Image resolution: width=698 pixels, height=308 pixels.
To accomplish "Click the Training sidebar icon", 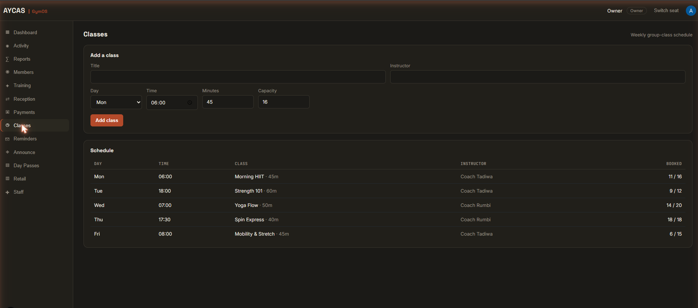I will (7, 86).
